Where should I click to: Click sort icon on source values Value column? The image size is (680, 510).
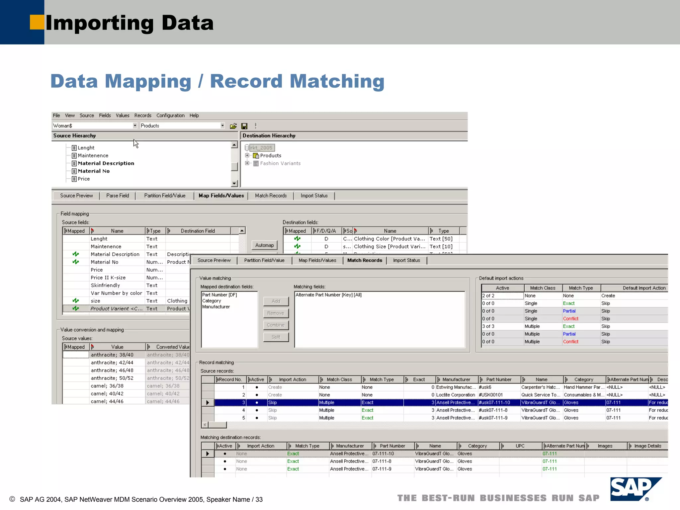click(x=93, y=347)
